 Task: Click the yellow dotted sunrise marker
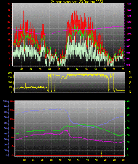53,154
